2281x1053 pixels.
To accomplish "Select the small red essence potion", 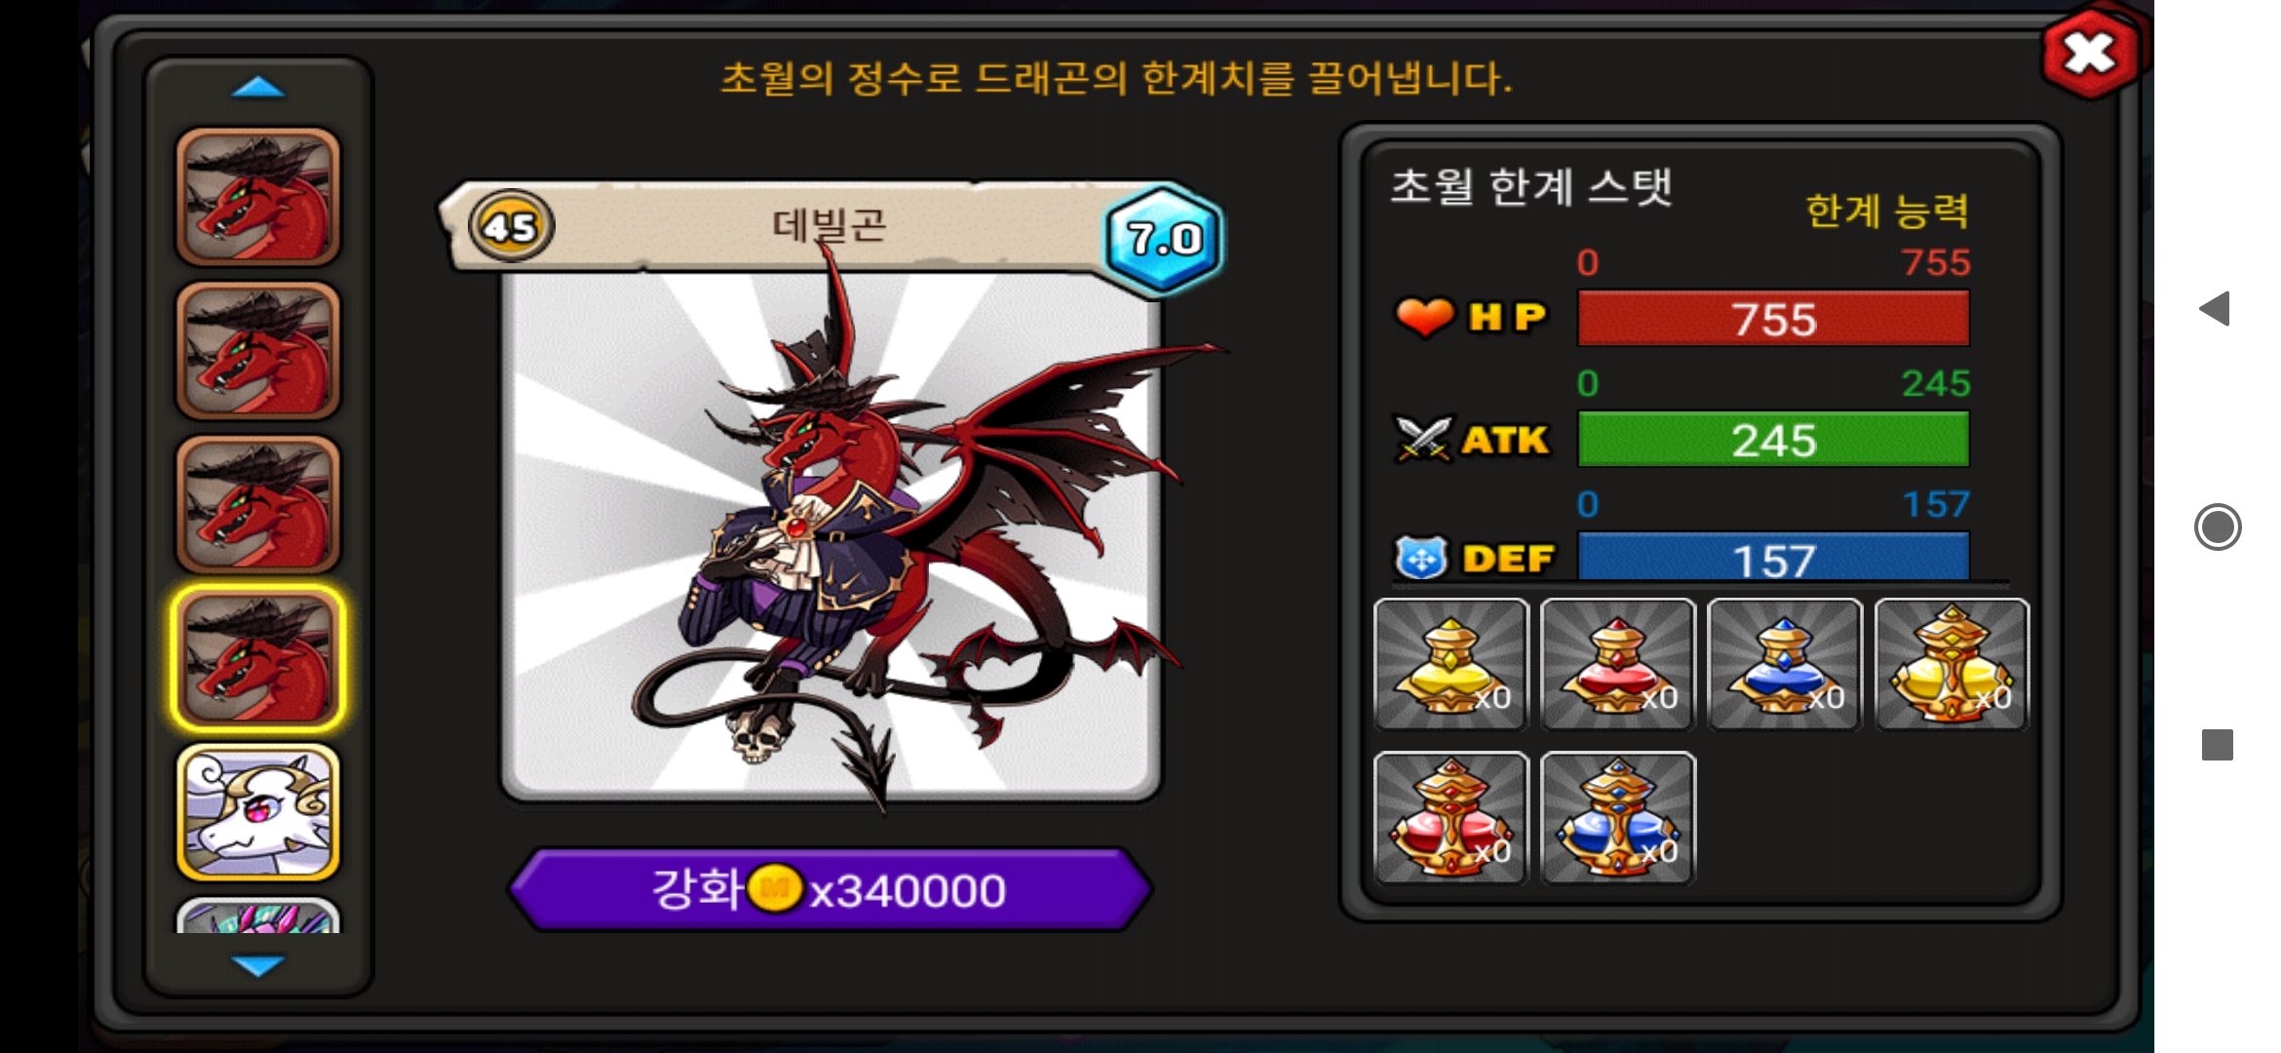I will click(x=1618, y=664).
